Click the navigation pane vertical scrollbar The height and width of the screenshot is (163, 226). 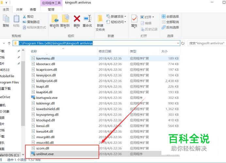click(23, 94)
